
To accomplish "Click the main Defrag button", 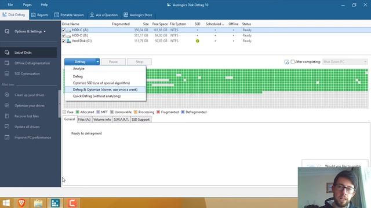I will click(x=80, y=62).
